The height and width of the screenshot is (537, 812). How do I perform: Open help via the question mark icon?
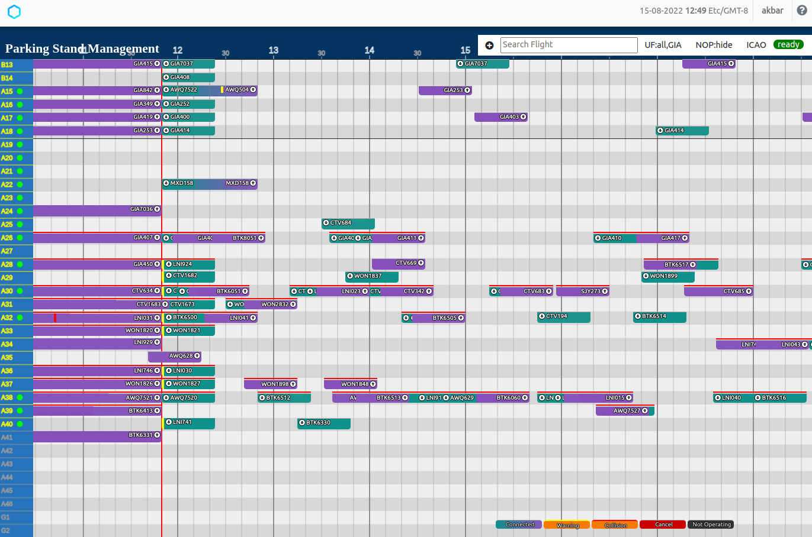point(802,11)
